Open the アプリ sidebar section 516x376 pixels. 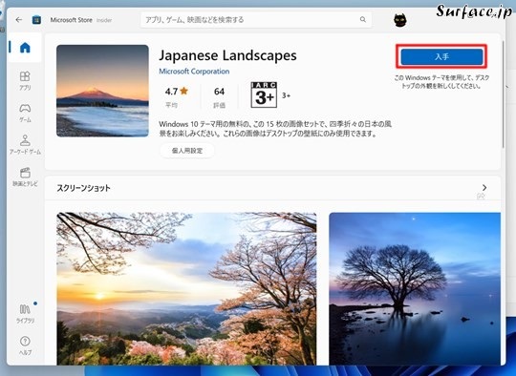pos(25,80)
